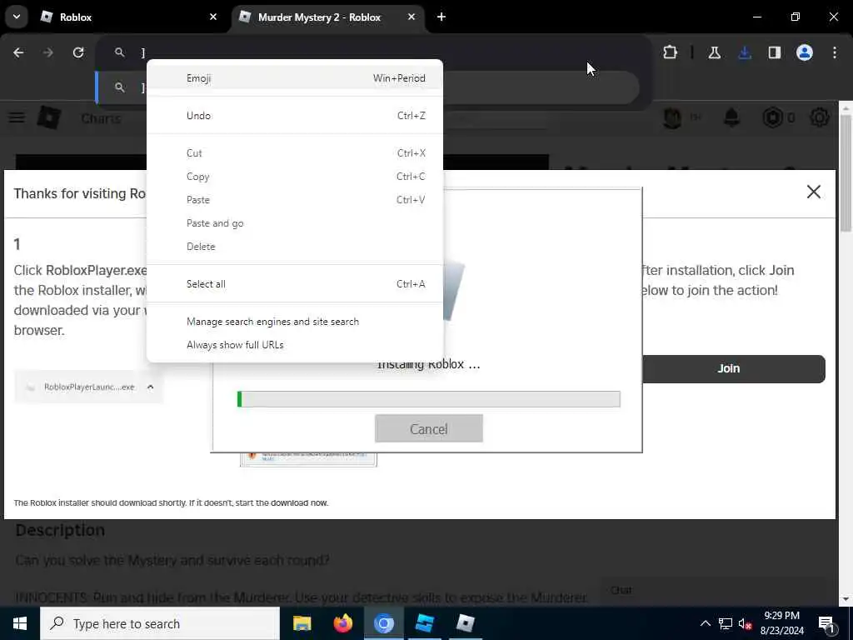Open Chrome Labs flask icon
The height and width of the screenshot is (640, 853).
(x=714, y=52)
